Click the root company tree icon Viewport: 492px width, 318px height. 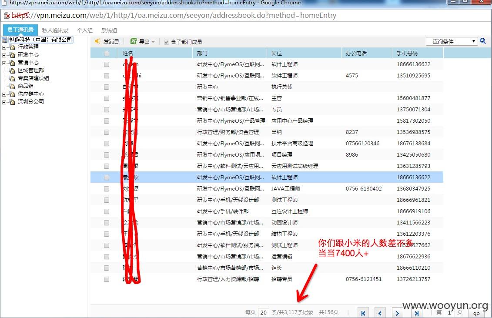[x=4, y=40]
